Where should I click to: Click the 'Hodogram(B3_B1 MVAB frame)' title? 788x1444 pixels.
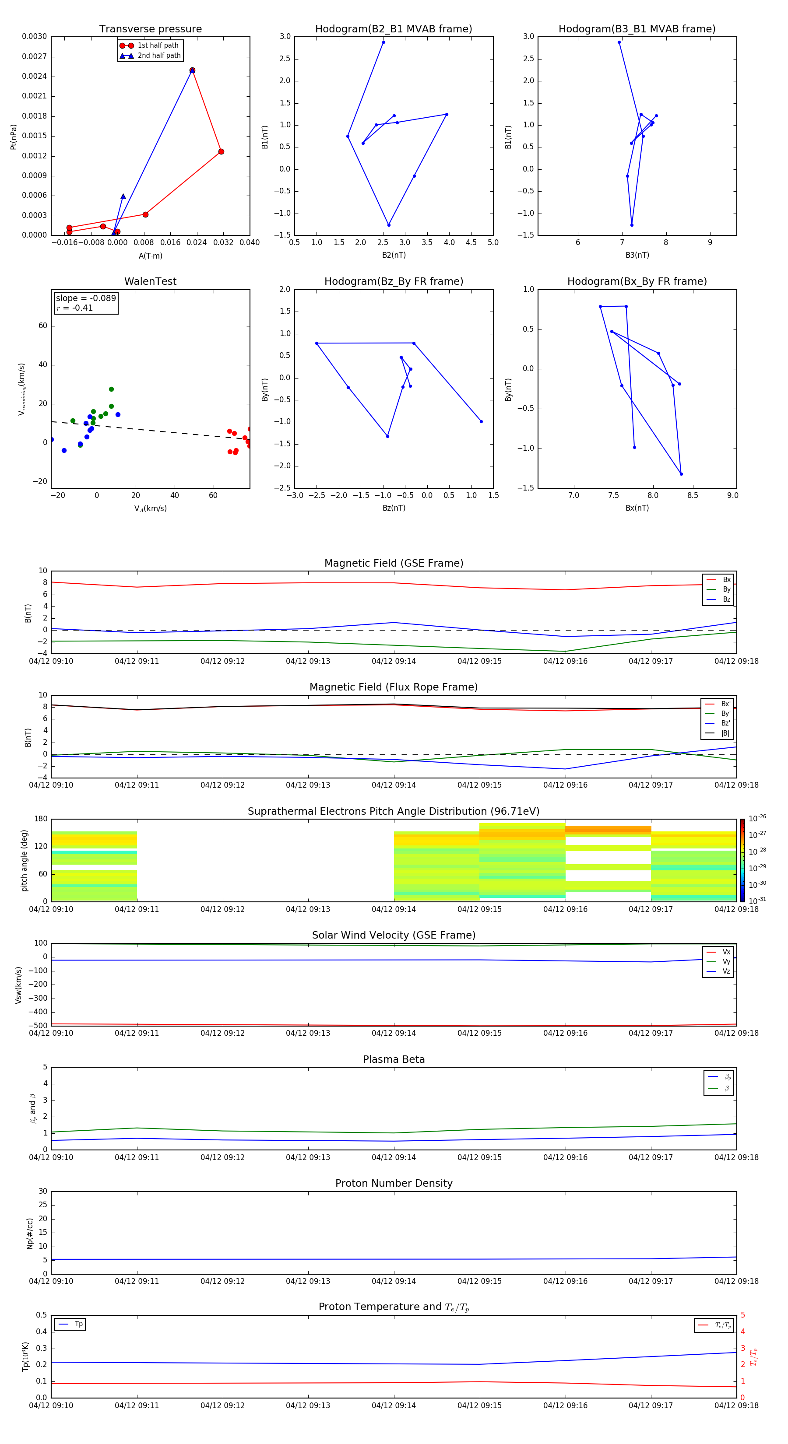637,29
